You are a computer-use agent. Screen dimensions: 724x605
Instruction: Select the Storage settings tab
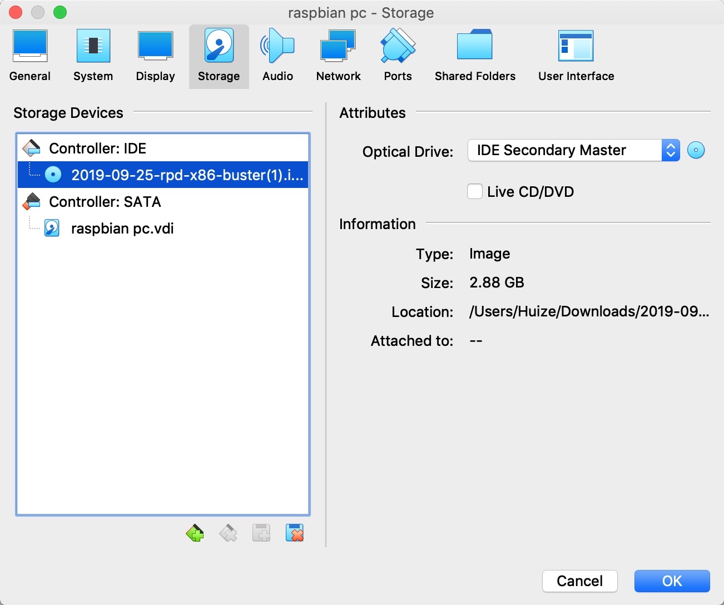(219, 56)
